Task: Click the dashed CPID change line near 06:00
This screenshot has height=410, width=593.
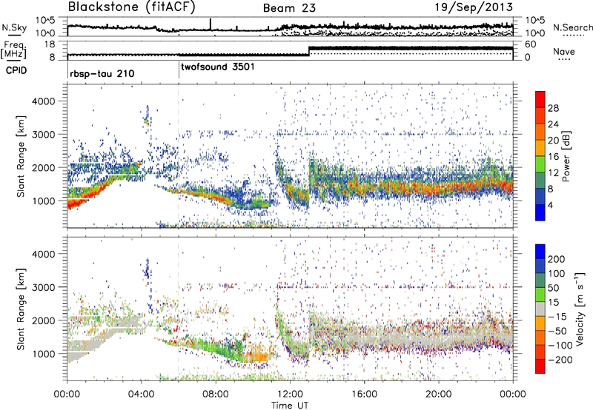Action: point(179,156)
